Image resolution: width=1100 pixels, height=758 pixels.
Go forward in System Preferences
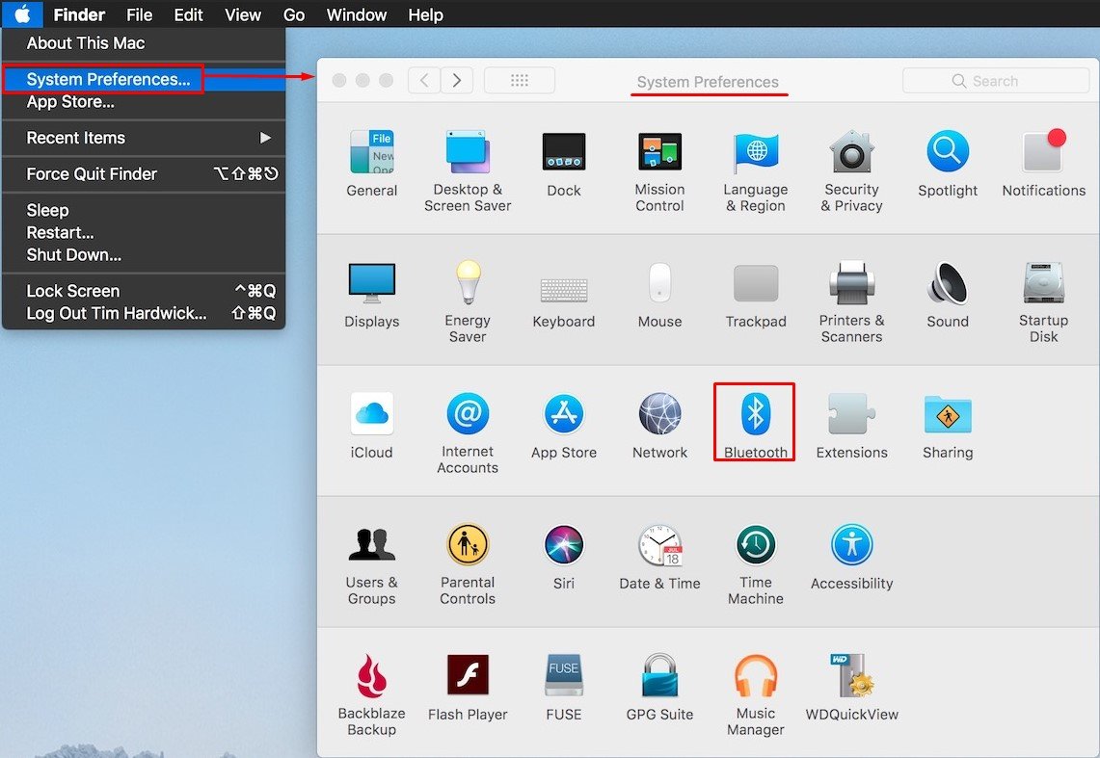[x=457, y=81]
